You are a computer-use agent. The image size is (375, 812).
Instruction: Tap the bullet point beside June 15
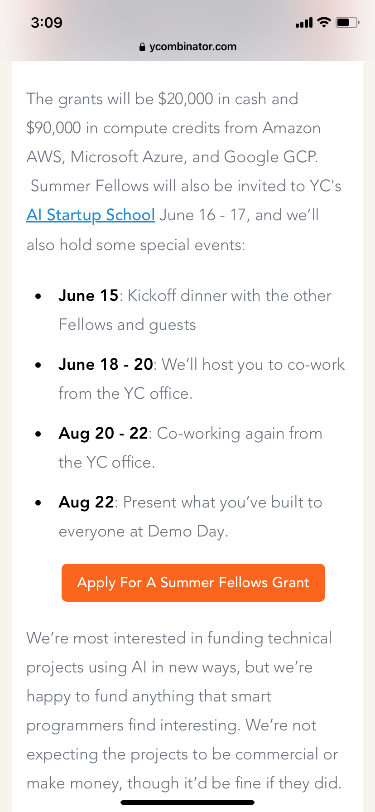pyautogui.click(x=38, y=296)
